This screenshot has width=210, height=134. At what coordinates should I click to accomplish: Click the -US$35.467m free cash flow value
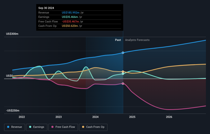tap(70, 21)
